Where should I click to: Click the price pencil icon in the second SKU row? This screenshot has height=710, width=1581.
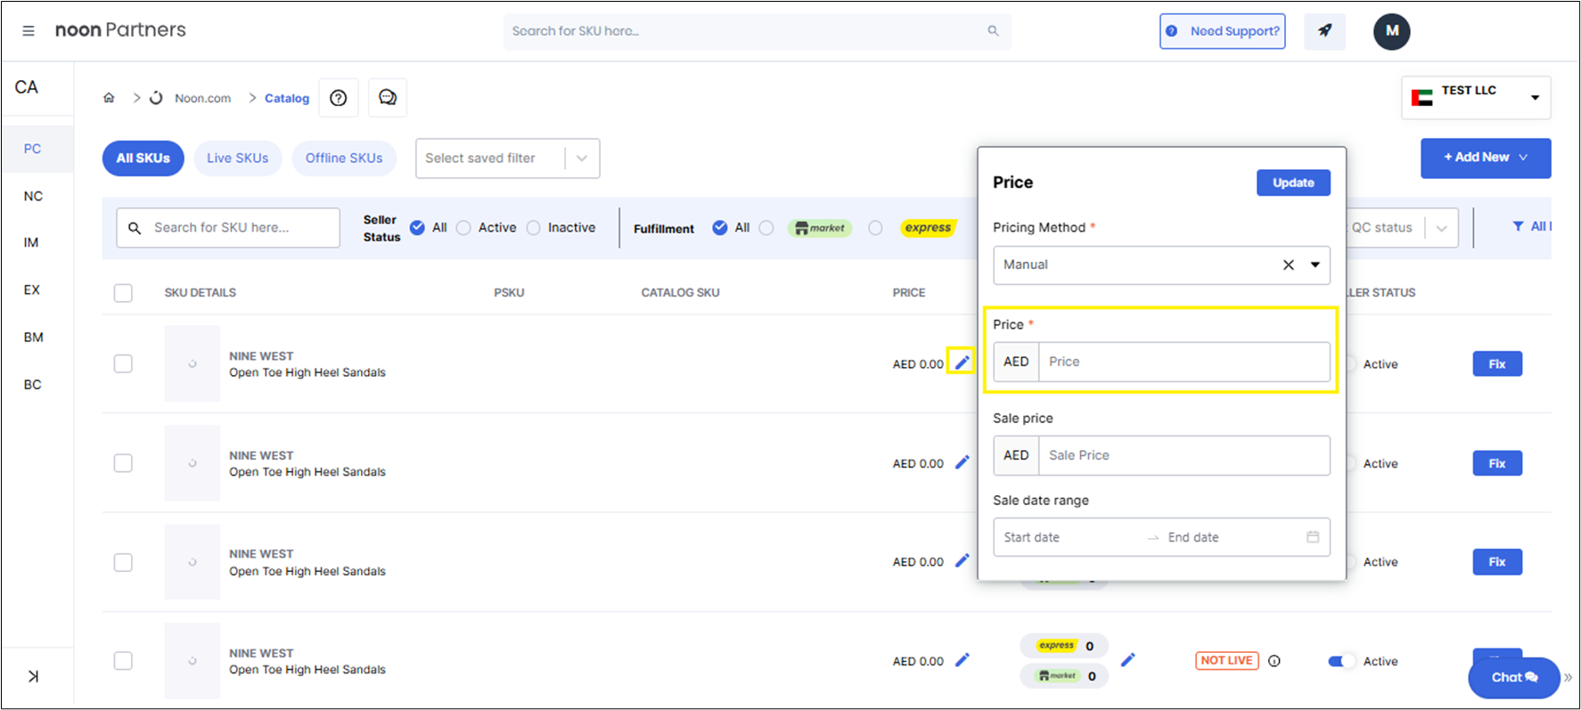(962, 462)
